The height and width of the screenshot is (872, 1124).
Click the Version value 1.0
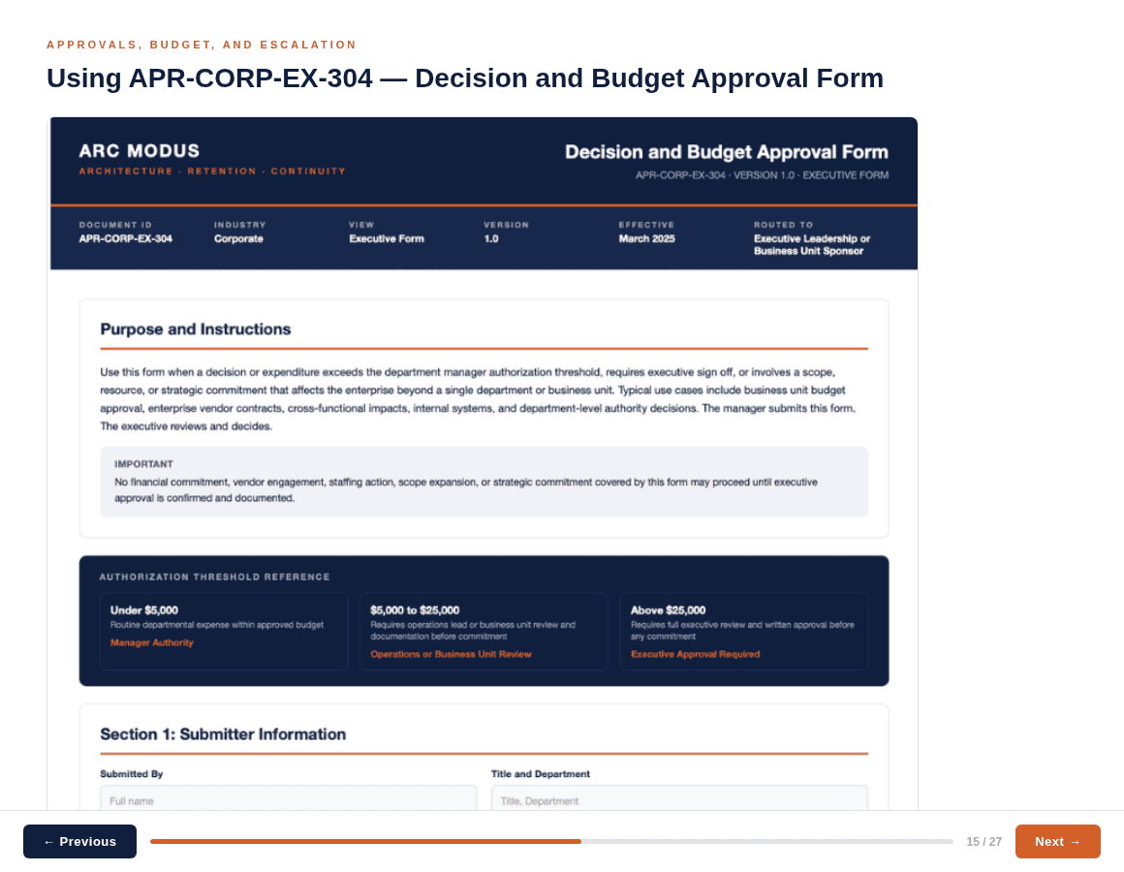[x=491, y=238]
